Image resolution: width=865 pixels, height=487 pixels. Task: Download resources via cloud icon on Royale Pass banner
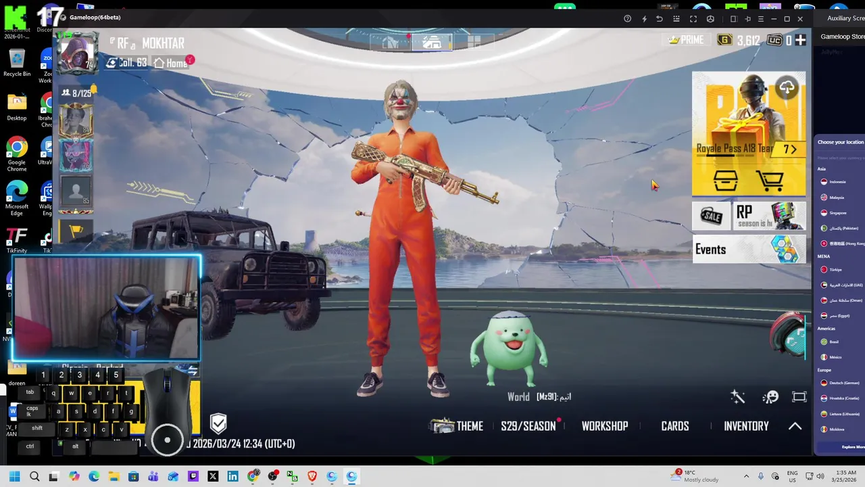(787, 87)
